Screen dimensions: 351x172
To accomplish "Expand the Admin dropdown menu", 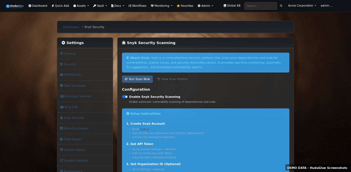I will tap(205, 6).
